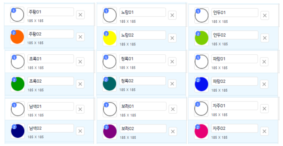Delete the 노랑02 entry using X
The image size is (283, 146).
172,38
